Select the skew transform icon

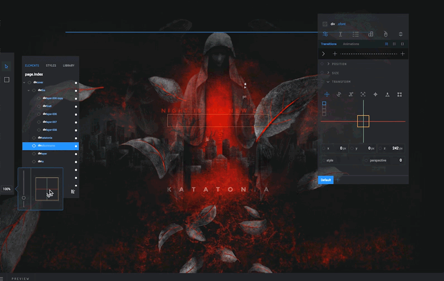(x=351, y=94)
